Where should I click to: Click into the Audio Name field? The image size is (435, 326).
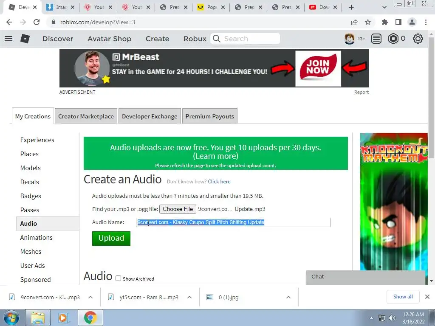pyautogui.click(x=233, y=222)
